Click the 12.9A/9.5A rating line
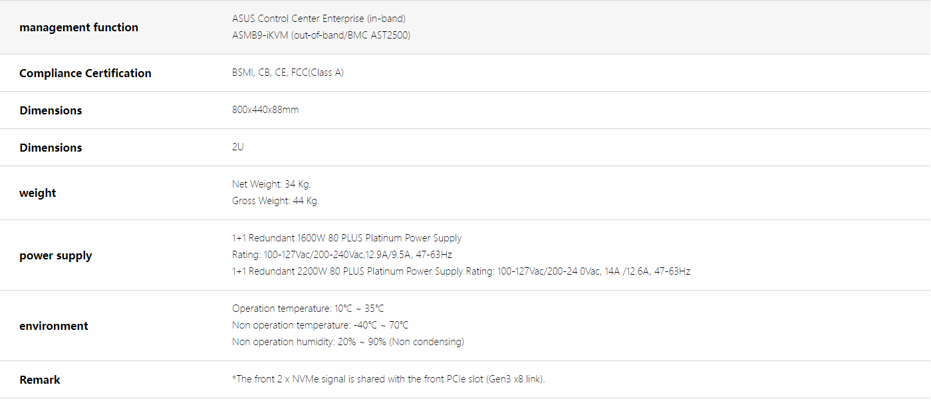Screen dimensions: 931x403 pyautogui.click(x=342, y=255)
